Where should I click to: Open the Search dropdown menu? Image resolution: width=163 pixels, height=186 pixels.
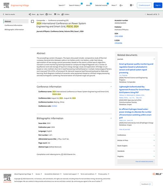pyautogui.click(x=62, y=5)
